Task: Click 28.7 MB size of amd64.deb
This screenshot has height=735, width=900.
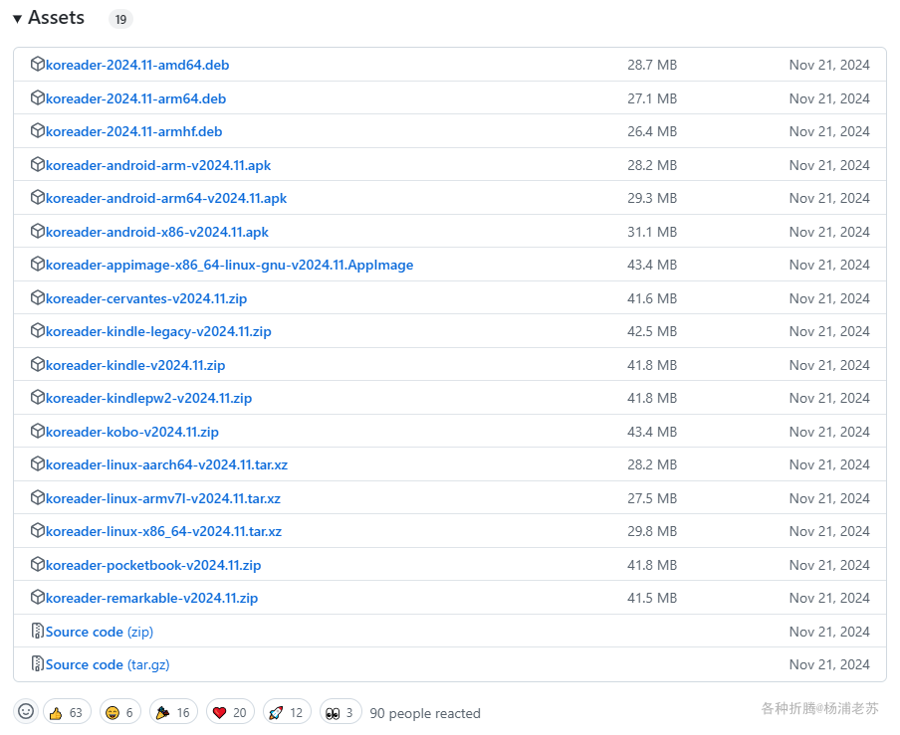Action: pos(652,65)
